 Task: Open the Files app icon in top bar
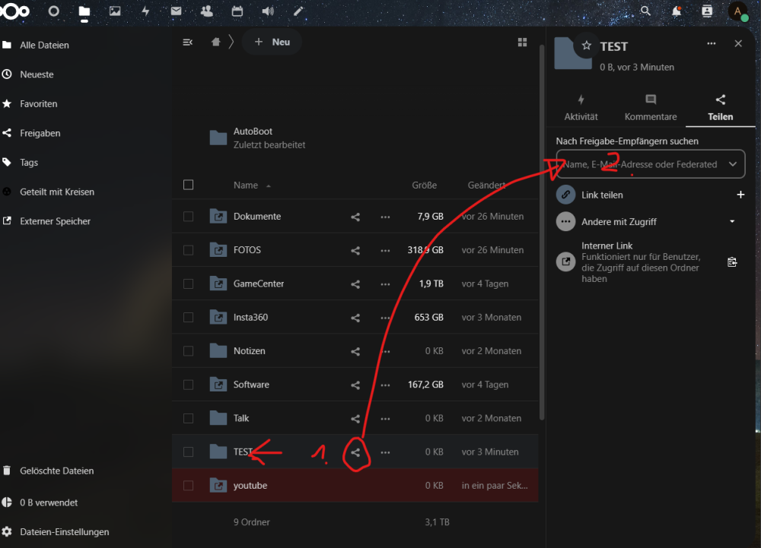tap(84, 11)
